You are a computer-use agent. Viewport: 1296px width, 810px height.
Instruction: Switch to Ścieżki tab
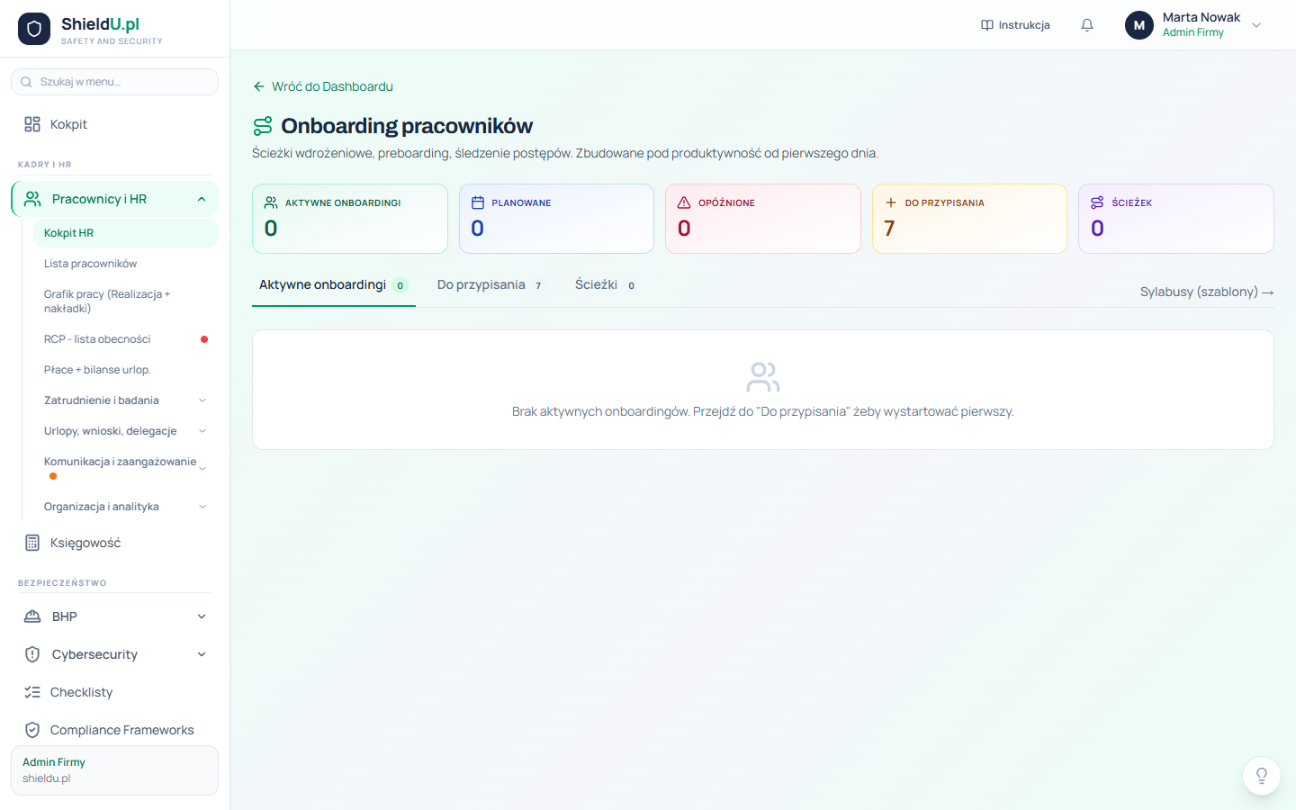pyautogui.click(x=606, y=285)
